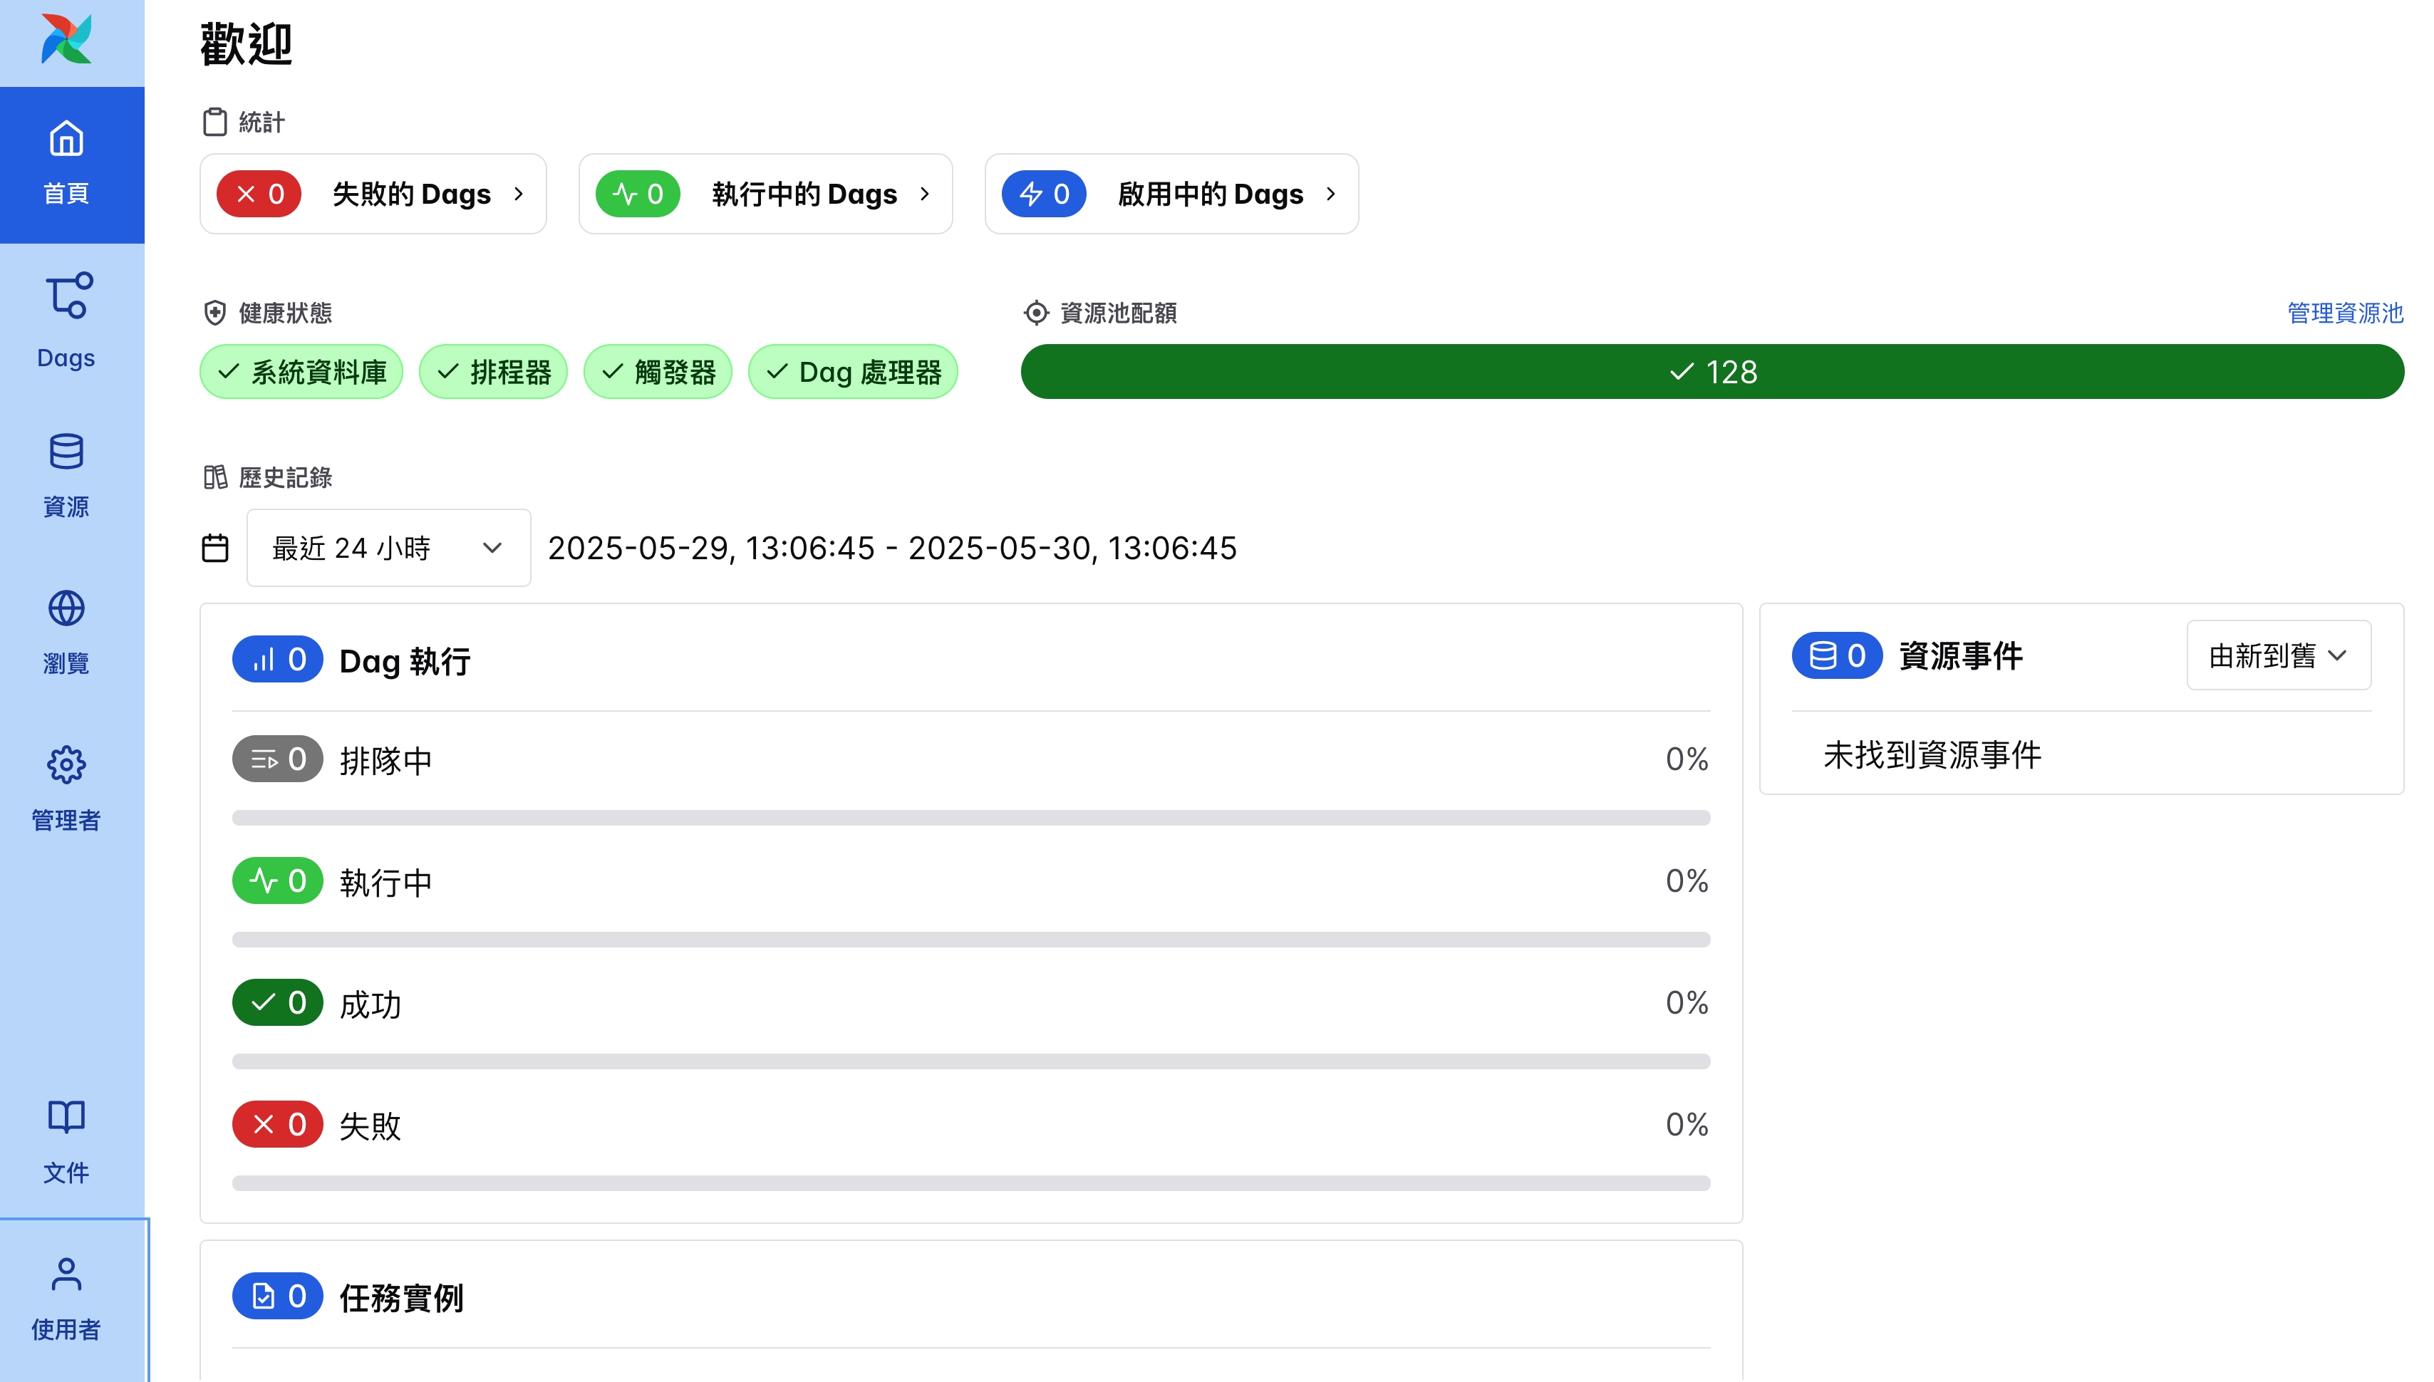This screenshot has height=1382, width=2434.
Task: Click the 失敗 0% percentage
Action: (1687, 1124)
